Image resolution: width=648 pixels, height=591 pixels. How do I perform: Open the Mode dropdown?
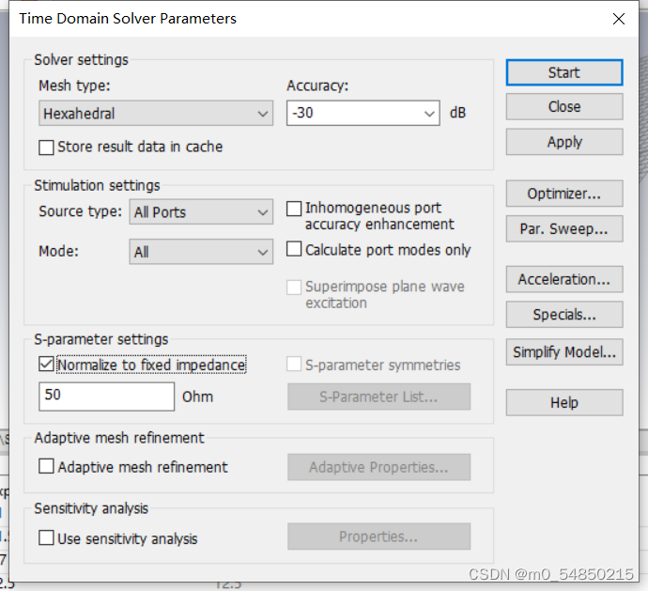pos(263,252)
